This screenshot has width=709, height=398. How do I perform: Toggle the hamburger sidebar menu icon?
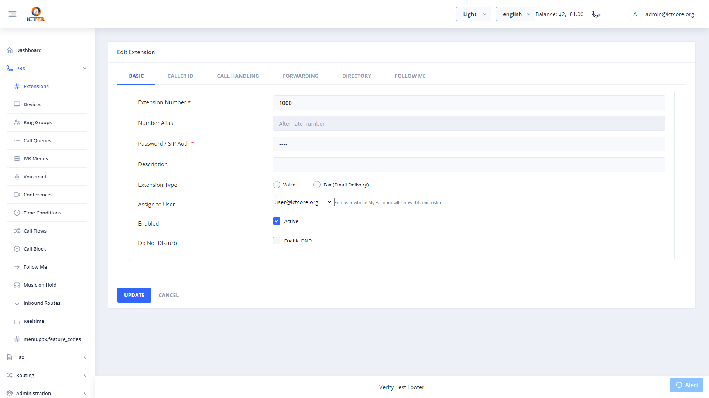pos(13,14)
